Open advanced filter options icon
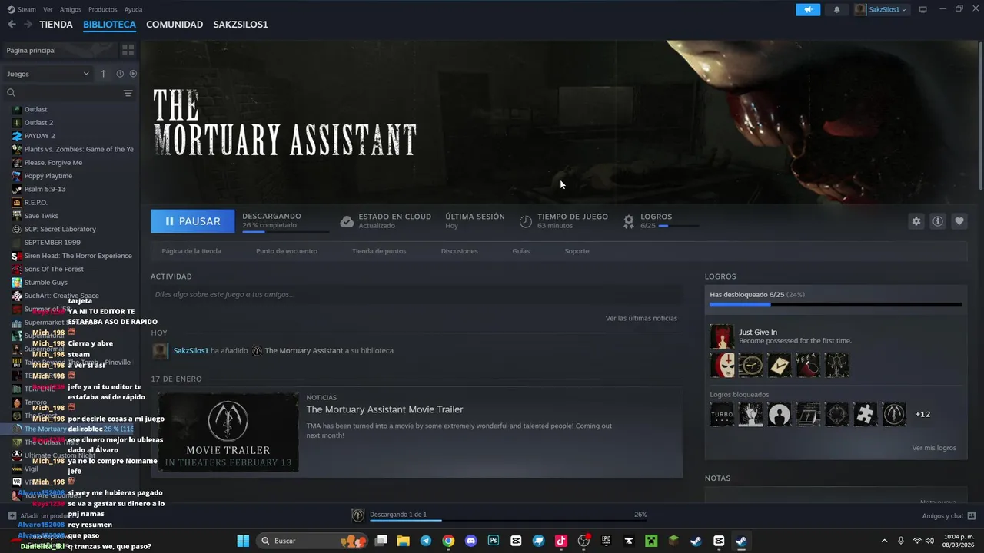This screenshot has height=553, width=984. click(x=128, y=93)
